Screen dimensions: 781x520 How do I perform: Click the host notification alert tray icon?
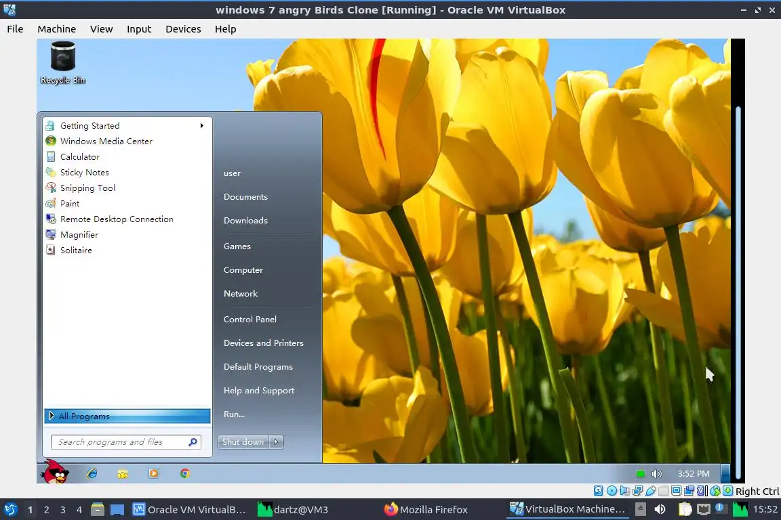click(721, 508)
